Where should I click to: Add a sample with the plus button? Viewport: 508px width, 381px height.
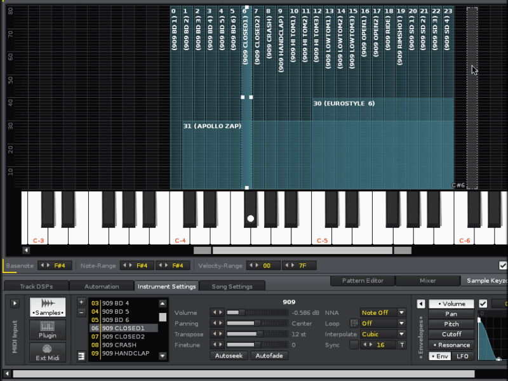coord(81,302)
